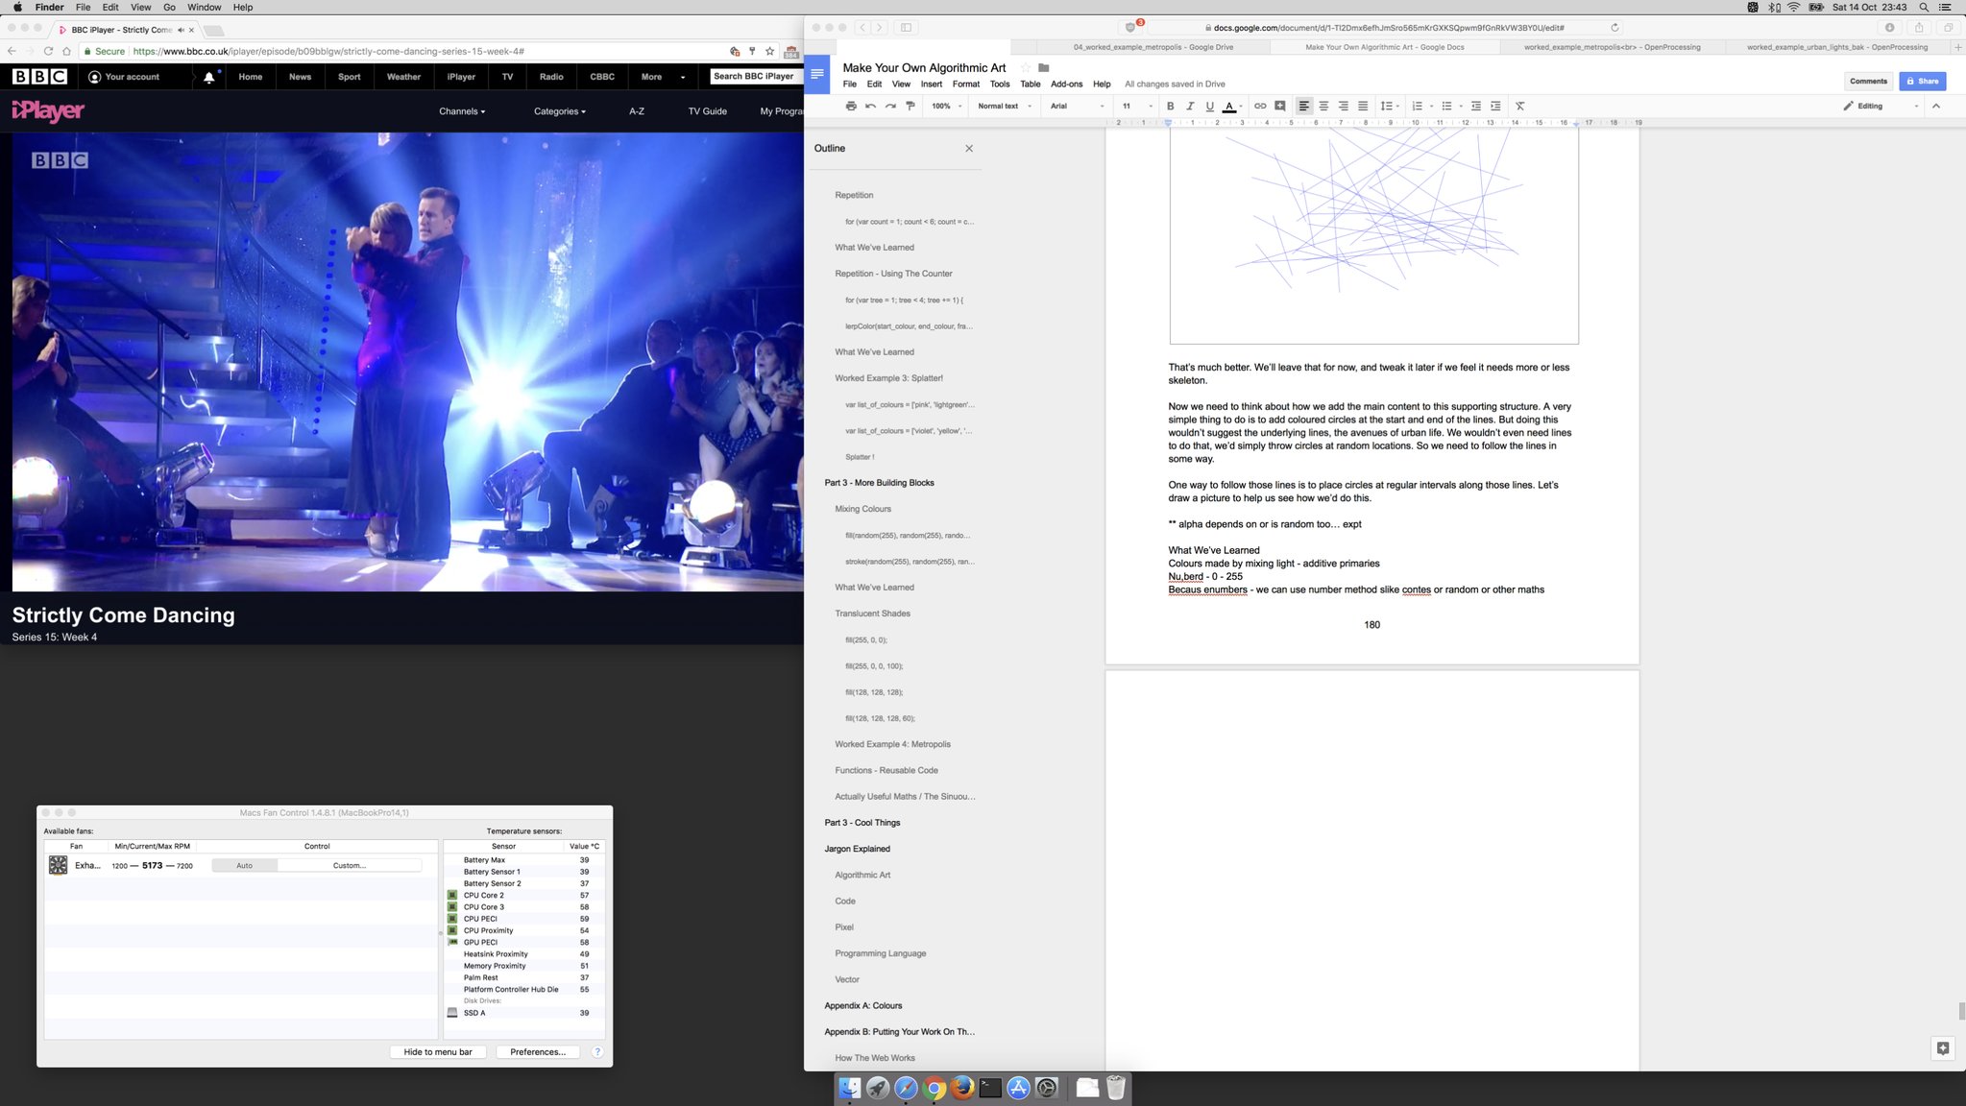Open the text color picker
1966x1106 pixels.
click(1229, 107)
